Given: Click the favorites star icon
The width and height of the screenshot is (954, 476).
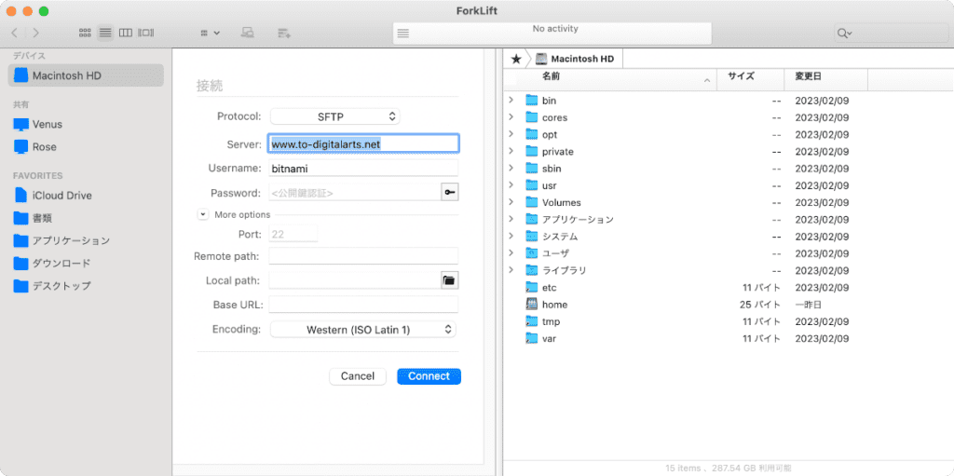Looking at the screenshot, I should (x=516, y=59).
